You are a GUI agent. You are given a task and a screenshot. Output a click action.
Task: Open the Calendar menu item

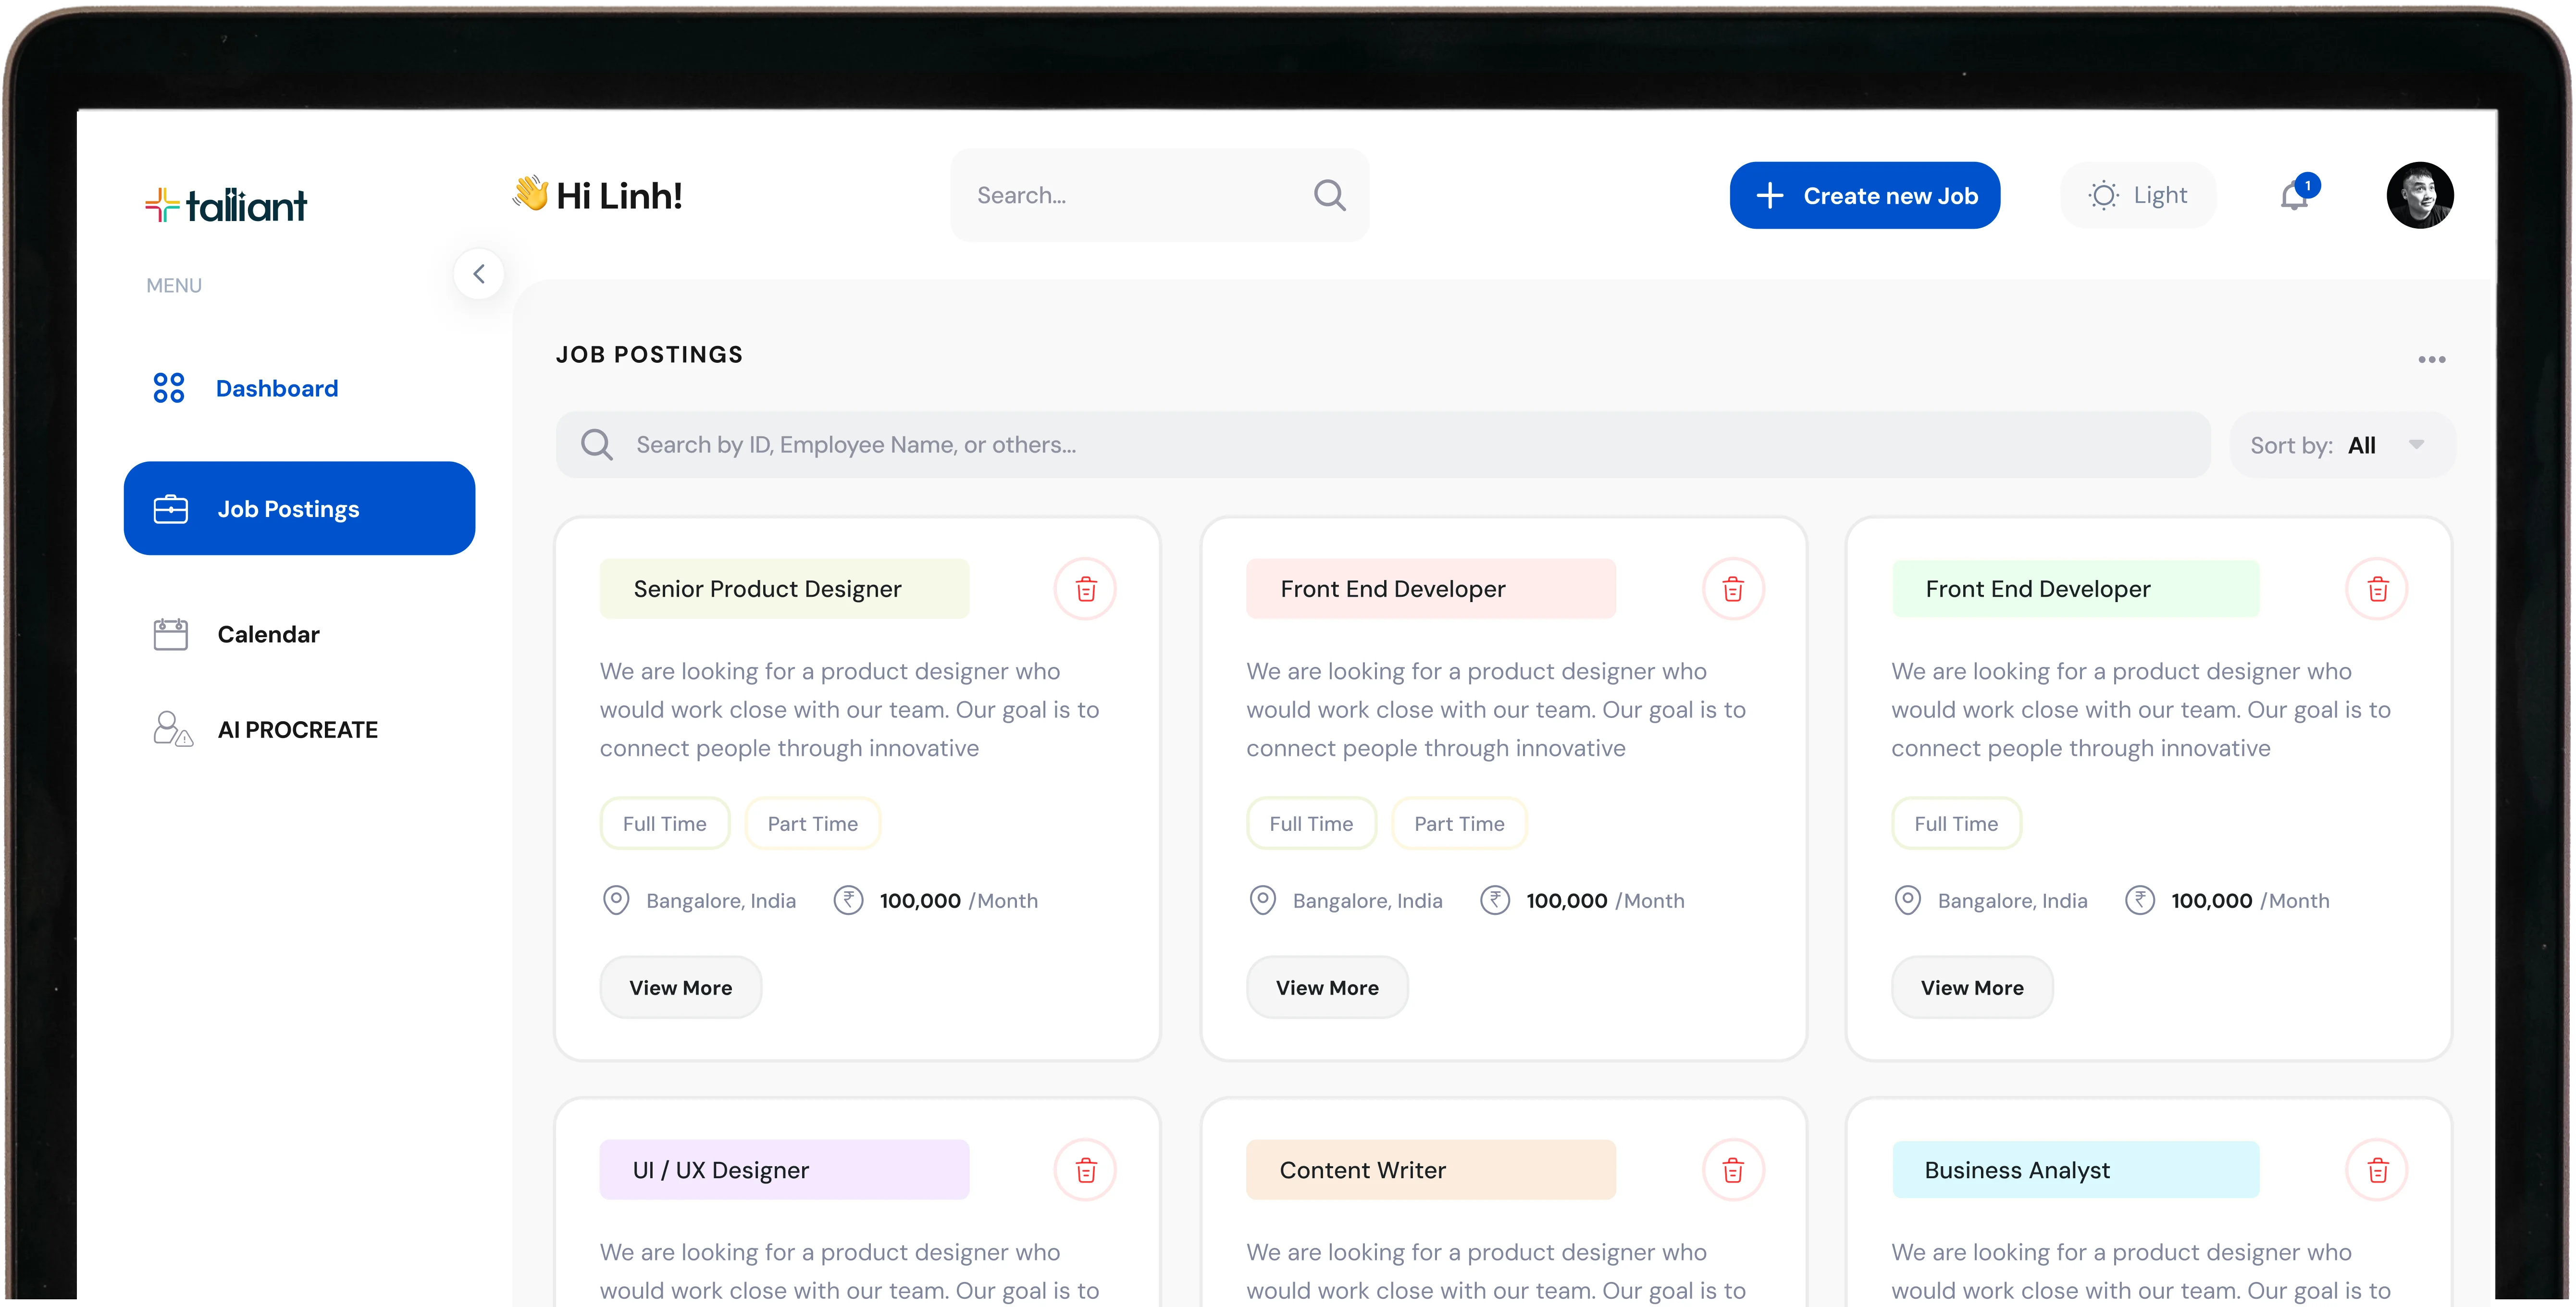click(x=237, y=634)
